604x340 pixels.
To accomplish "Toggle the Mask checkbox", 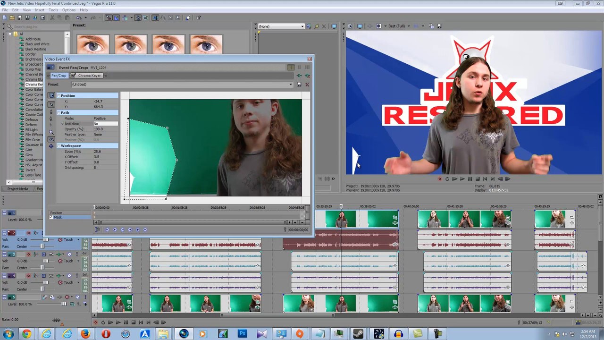I will pyautogui.click(x=51, y=217).
